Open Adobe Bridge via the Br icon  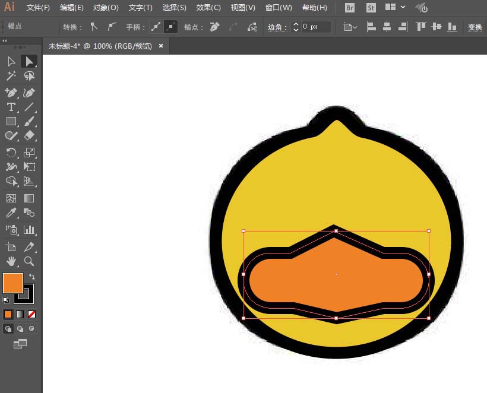(349, 8)
